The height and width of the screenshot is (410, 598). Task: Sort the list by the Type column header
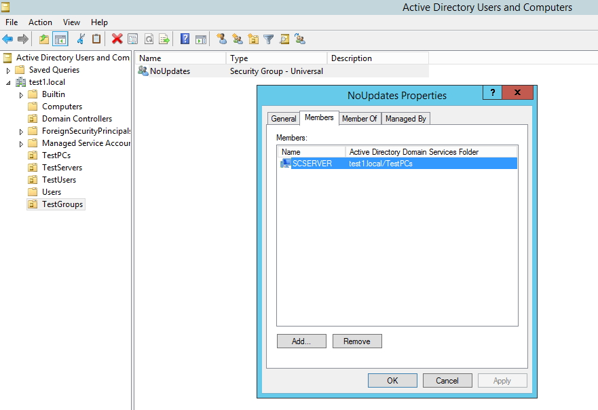[x=277, y=58]
